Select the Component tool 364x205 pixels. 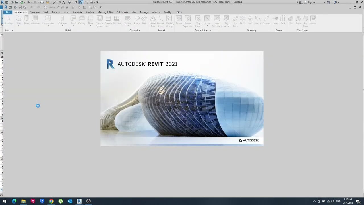pos(48,21)
